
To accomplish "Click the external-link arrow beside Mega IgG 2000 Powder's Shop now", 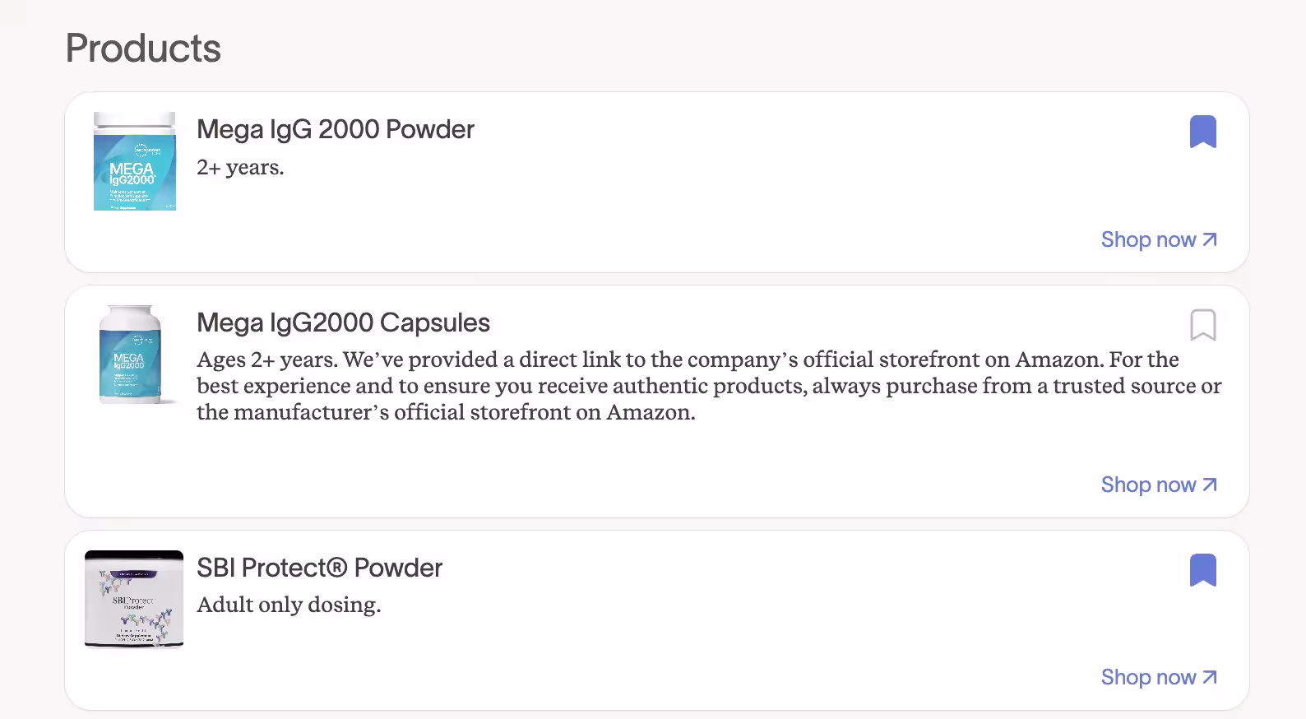I will point(1209,239).
